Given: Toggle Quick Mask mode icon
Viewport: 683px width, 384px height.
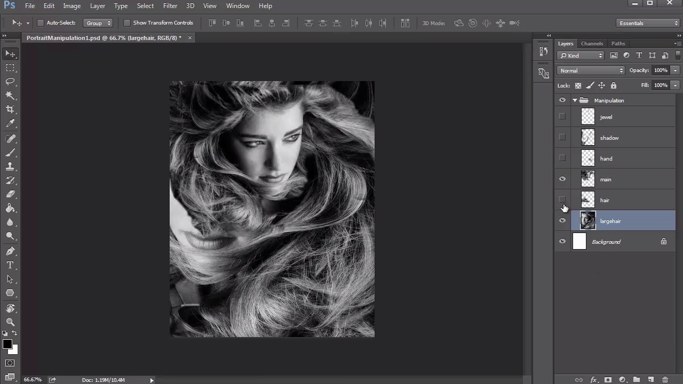Looking at the screenshot, I should click(10, 363).
